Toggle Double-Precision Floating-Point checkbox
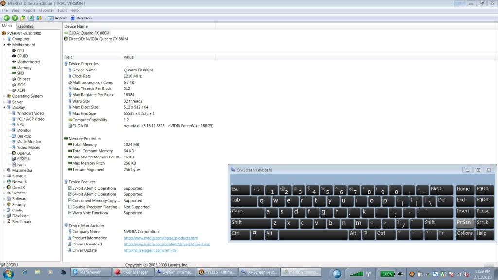The width and height of the screenshot is (498, 280). [x=70, y=207]
